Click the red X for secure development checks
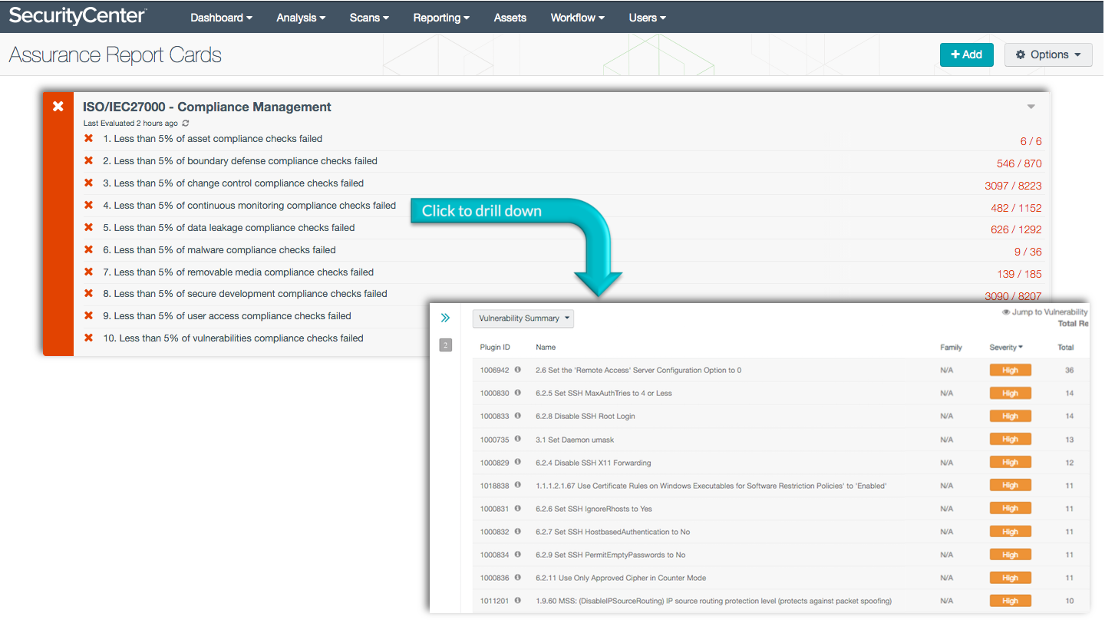The width and height of the screenshot is (1105, 630). click(88, 294)
